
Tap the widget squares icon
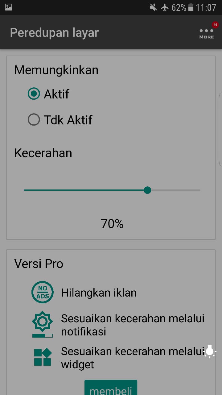coord(43,357)
